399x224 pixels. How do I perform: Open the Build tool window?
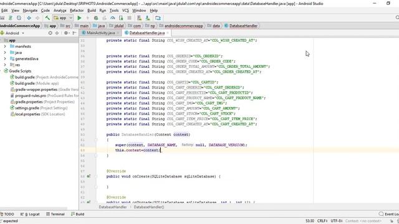(x=77, y=214)
